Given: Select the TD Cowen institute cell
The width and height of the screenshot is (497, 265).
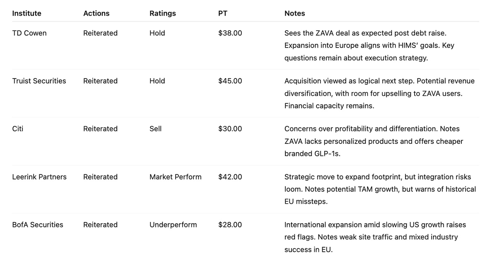Looking at the screenshot, I should [29, 33].
